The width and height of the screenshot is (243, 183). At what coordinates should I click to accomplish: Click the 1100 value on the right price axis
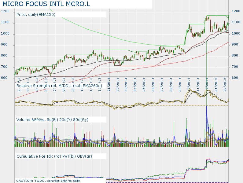pos(236,22)
